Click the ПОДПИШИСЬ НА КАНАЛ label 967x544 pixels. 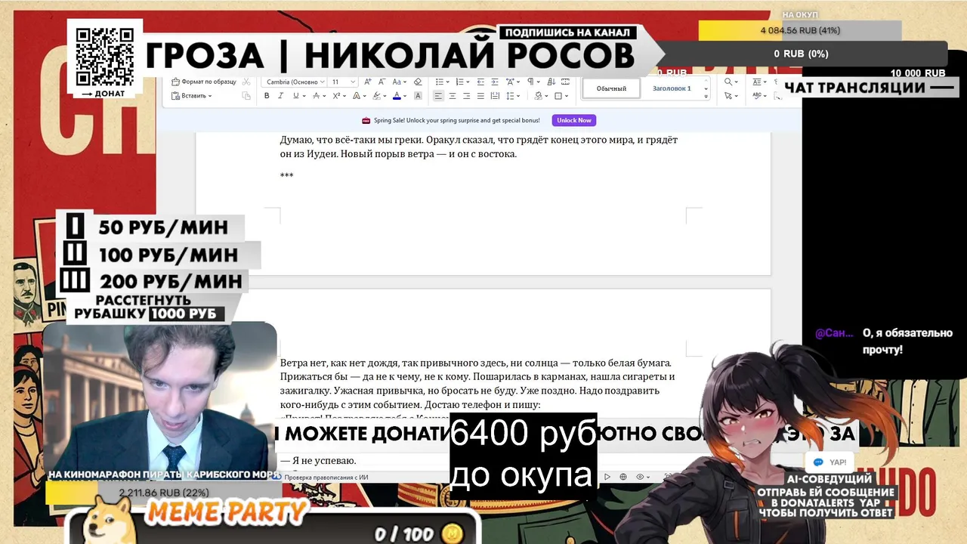coord(568,32)
